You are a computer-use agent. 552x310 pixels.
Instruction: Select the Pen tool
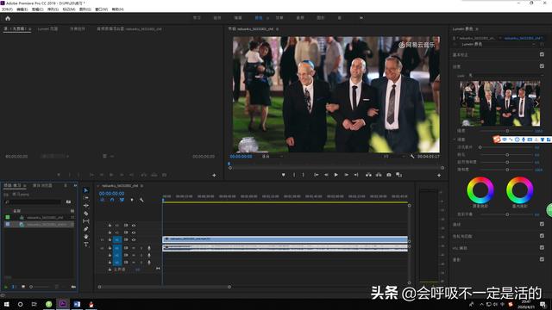pyautogui.click(x=86, y=229)
